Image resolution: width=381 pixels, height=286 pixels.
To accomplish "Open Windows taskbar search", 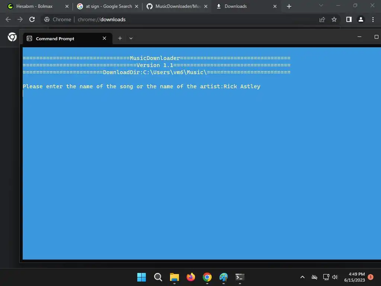I will (158, 277).
